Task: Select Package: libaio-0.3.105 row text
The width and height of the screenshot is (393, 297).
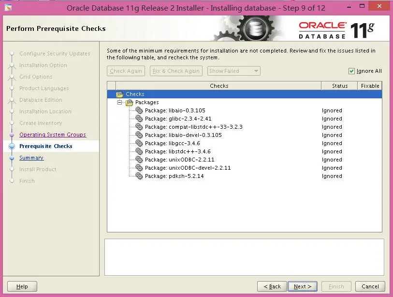Action: (x=175, y=110)
